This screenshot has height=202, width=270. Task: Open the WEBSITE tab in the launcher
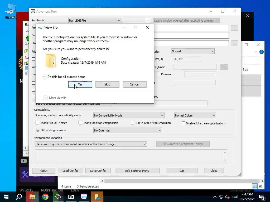pyautogui.click(x=26, y=190)
